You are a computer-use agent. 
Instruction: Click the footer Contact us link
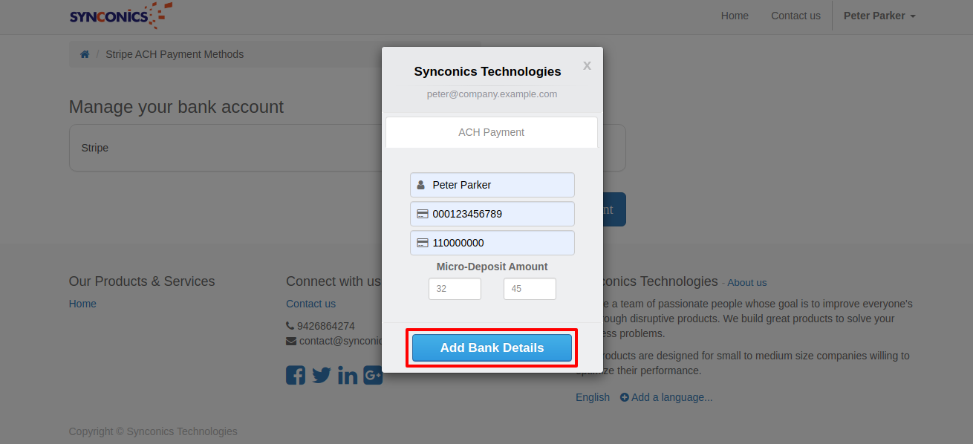(310, 304)
